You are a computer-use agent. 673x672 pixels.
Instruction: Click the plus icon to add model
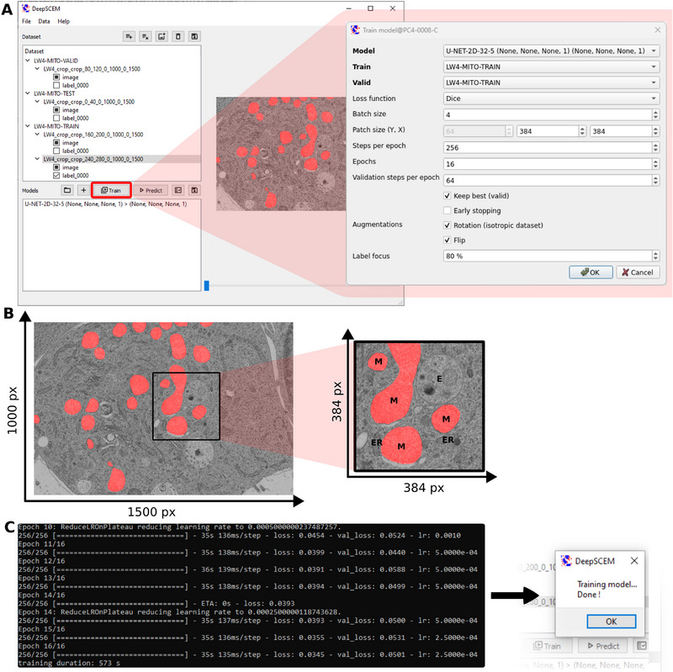(82, 191)
